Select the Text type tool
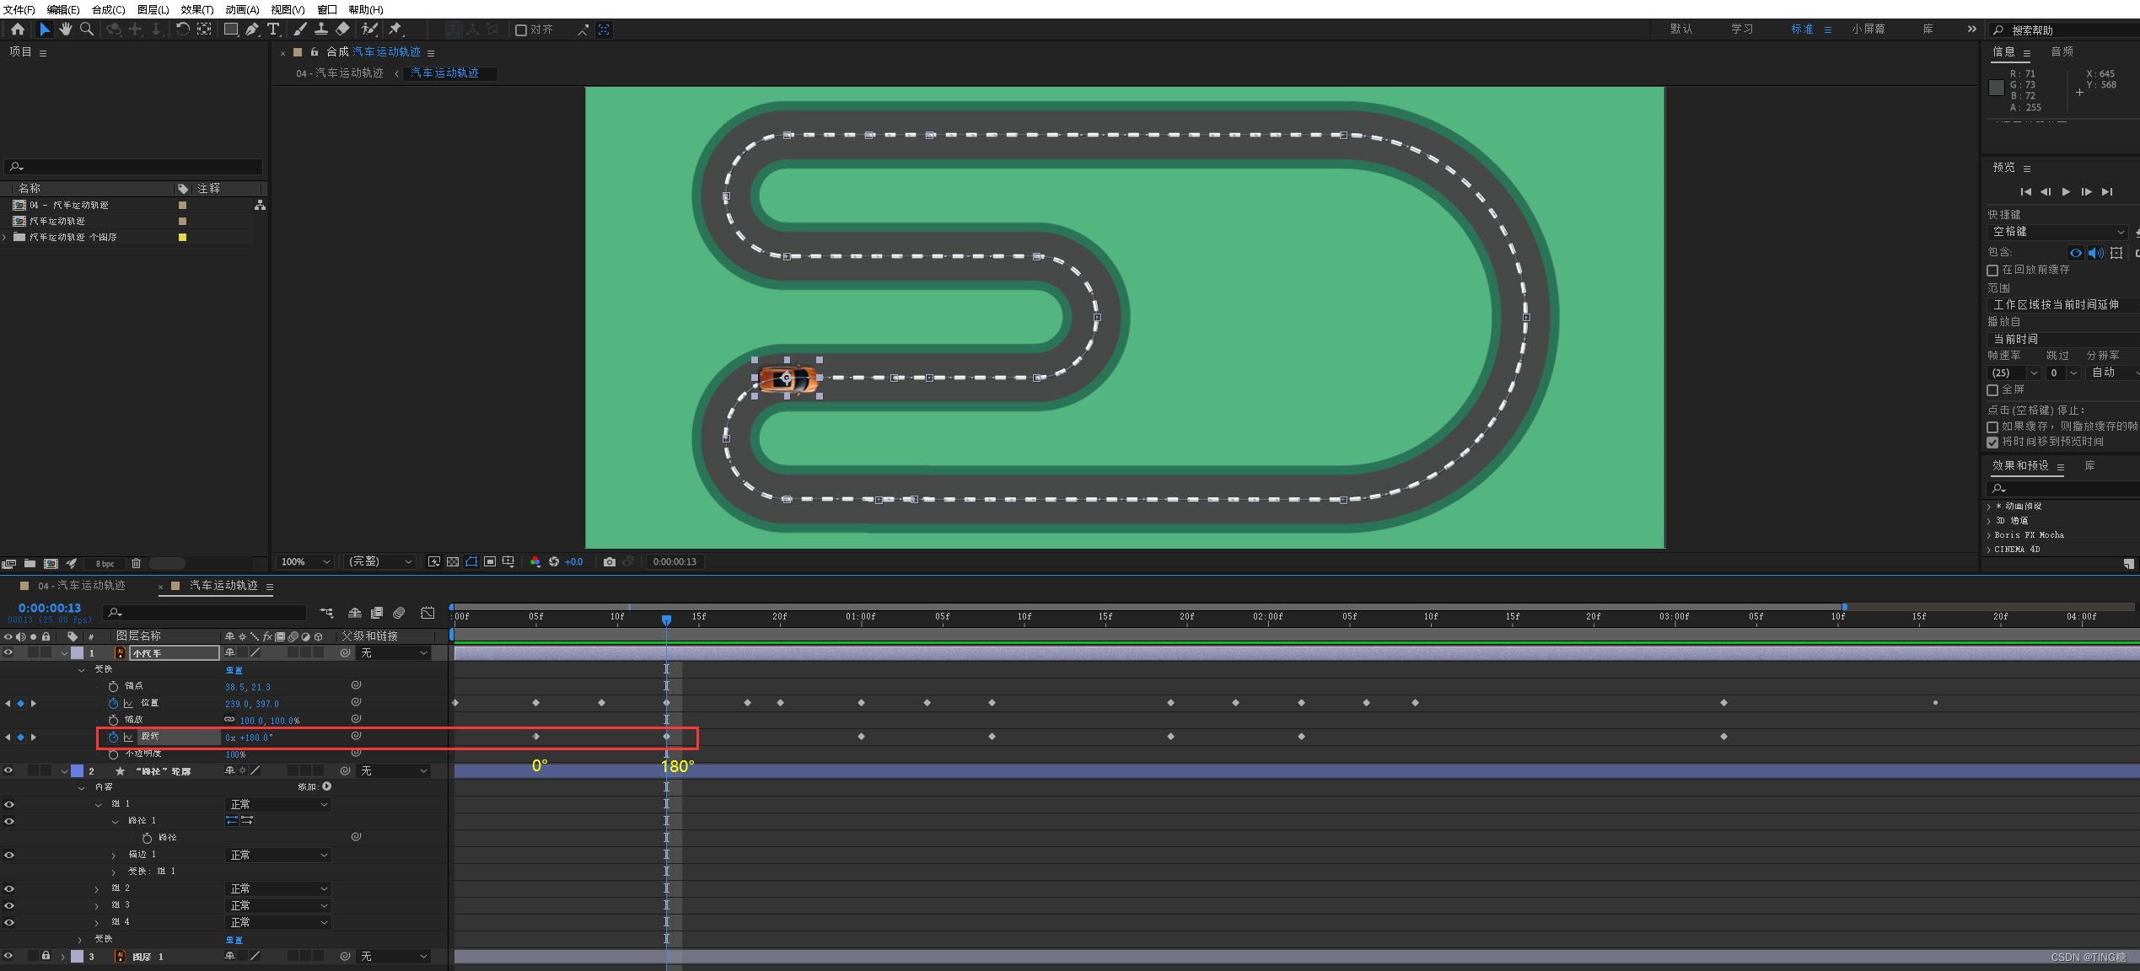 coord(273,30)
